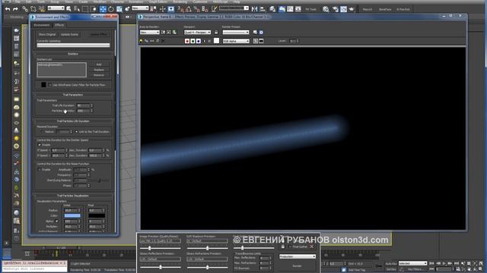Open selection filter dropdown in main toolbar
The width and height of the screenshot is (487, 273).
56,8
